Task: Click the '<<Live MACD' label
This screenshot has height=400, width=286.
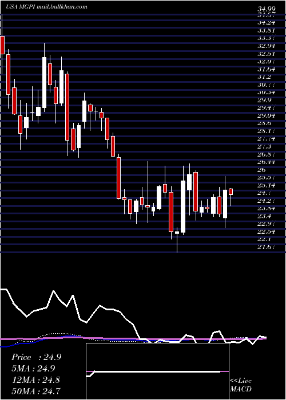Action: (x=241, y=385)
